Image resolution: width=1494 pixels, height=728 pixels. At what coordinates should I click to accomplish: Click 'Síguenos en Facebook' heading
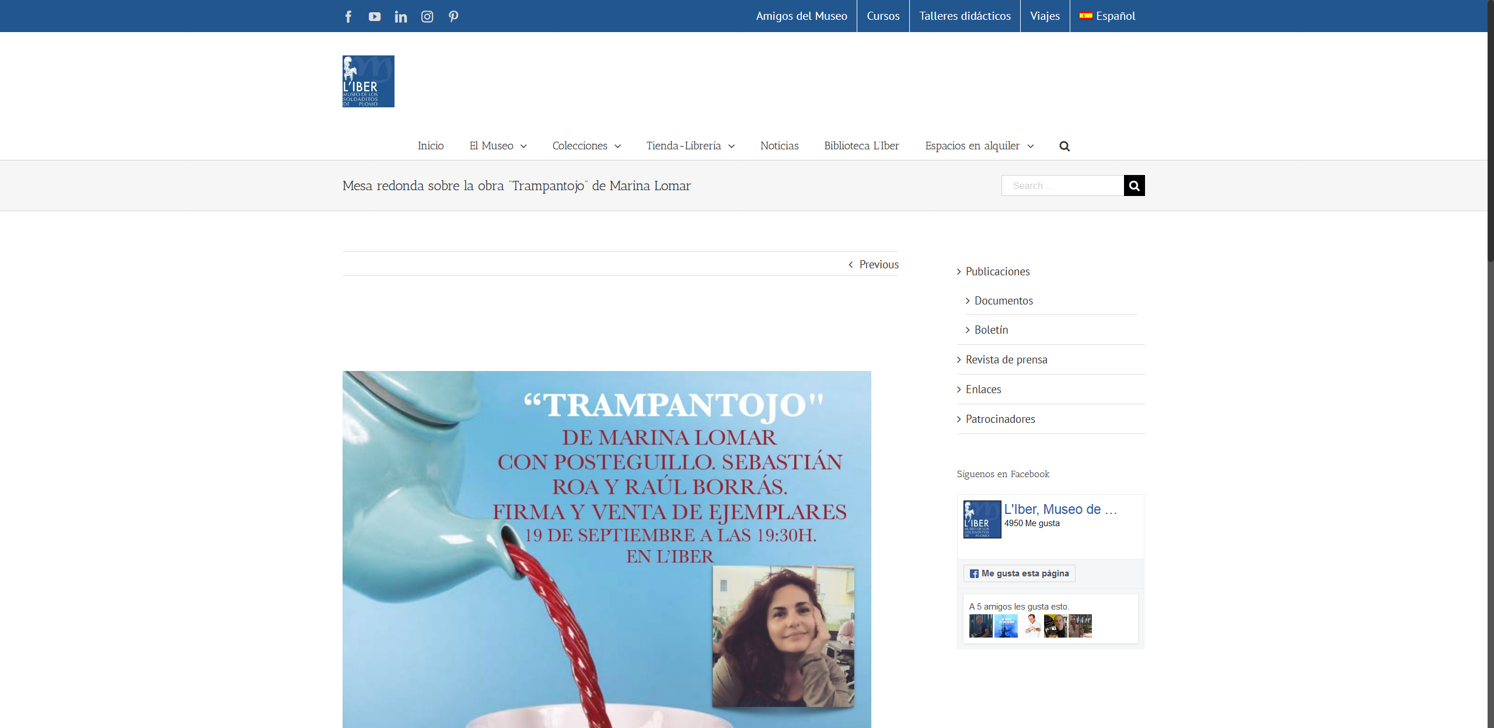[x=1003, y=474]
